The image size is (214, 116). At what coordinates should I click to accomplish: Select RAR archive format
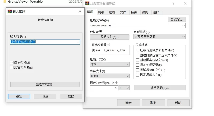[x=93, y=50]
